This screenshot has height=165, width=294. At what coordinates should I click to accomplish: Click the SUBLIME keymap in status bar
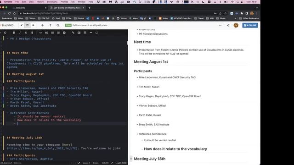click(x=105, y=163)
